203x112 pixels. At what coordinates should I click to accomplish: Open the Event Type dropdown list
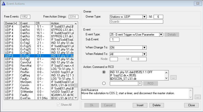tap(161, 35)
